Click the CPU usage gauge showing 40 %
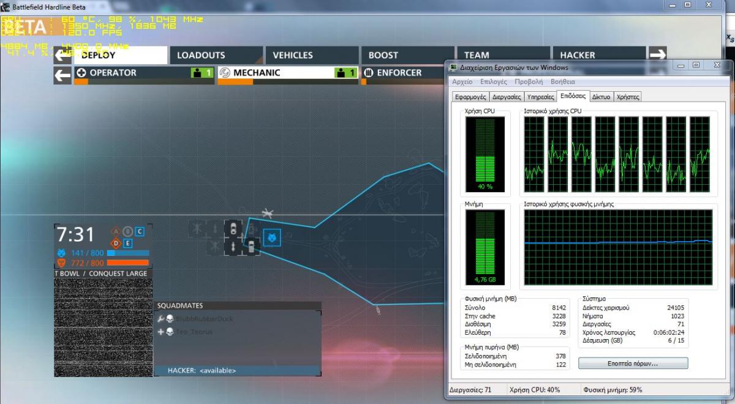735x404 pixels. tap(485, 154)
